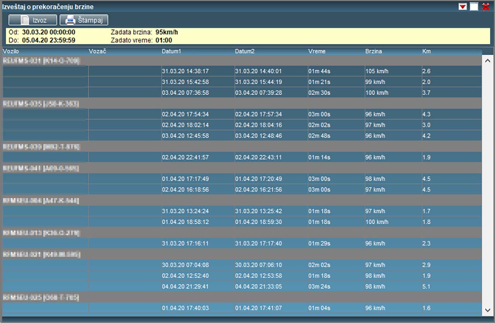Click the Štampaj print button
The height and width of the screenshot is (323, 495).
[x=84, y=20]
